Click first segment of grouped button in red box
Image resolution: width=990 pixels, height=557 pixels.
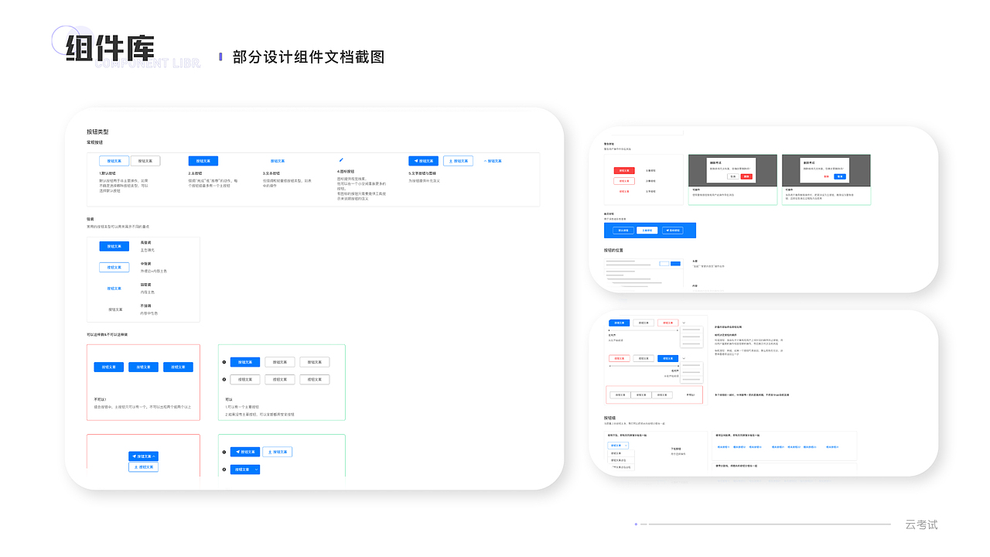620,395
